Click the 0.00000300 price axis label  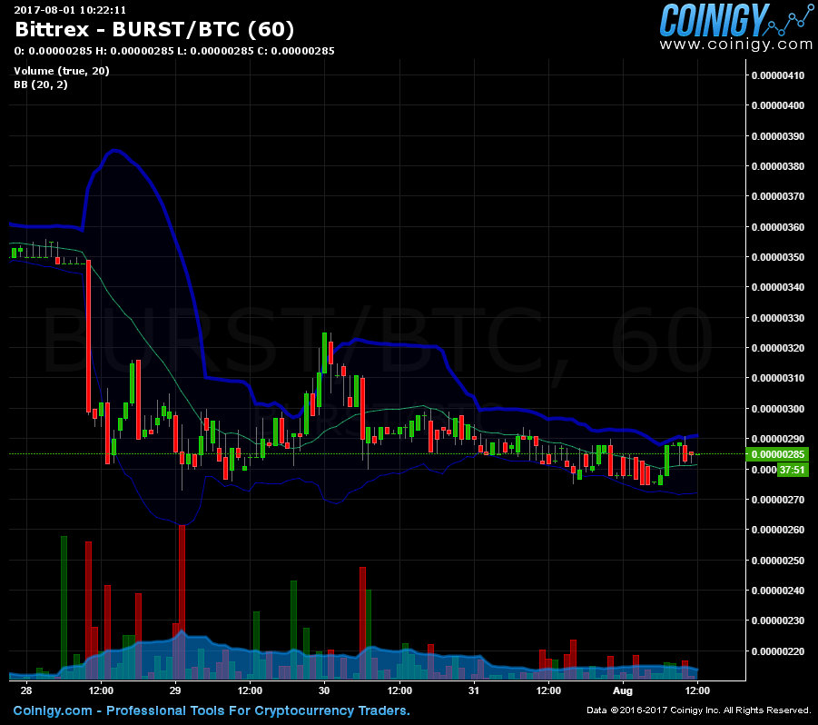point(778,409)
